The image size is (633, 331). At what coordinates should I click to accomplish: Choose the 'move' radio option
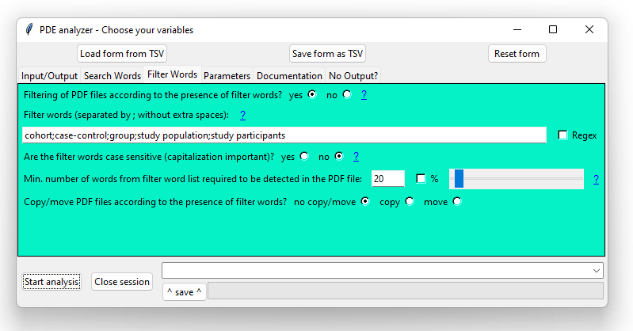(456, 201)
